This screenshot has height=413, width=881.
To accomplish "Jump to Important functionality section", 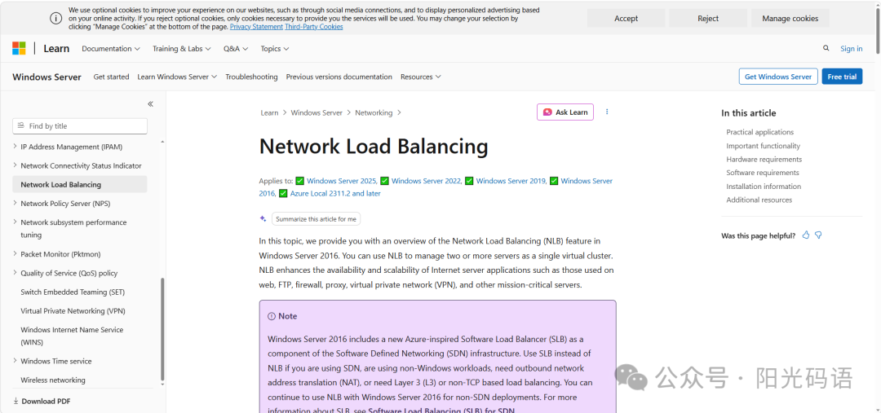I will [x=763, y=146].
